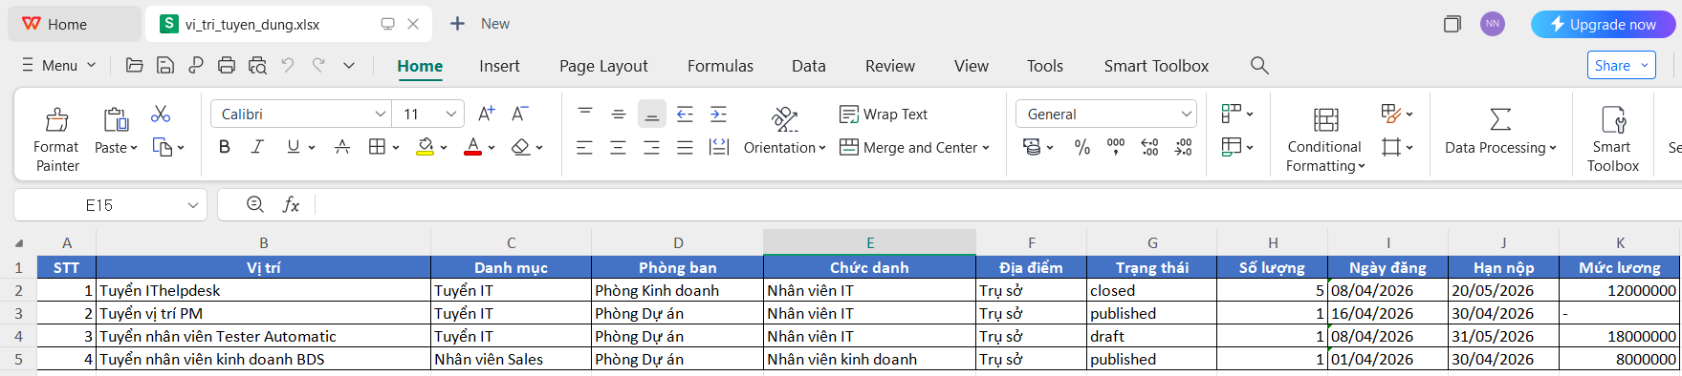Click the Print icon in quick toolbar
This screenshot has width=1682, height=376.
point(227,66)
